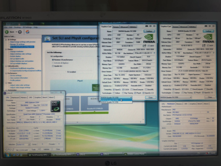The image size is (221, 166).
Task: Click the BIOS export icon in left GPU-Z window
Action: [x=144, y=46]
